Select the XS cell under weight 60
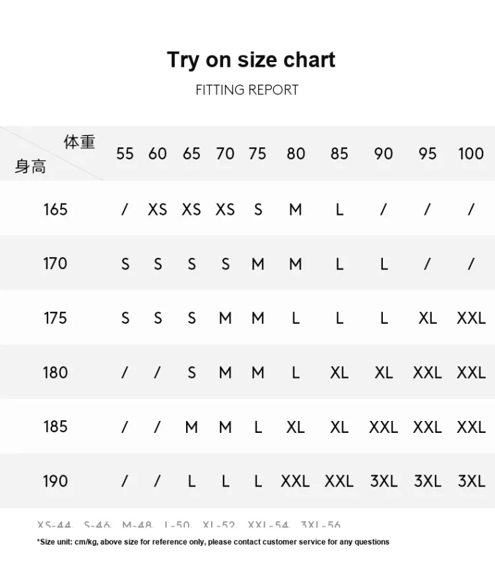Viewport: 495px width, 569px height. (x=158, y=209)
